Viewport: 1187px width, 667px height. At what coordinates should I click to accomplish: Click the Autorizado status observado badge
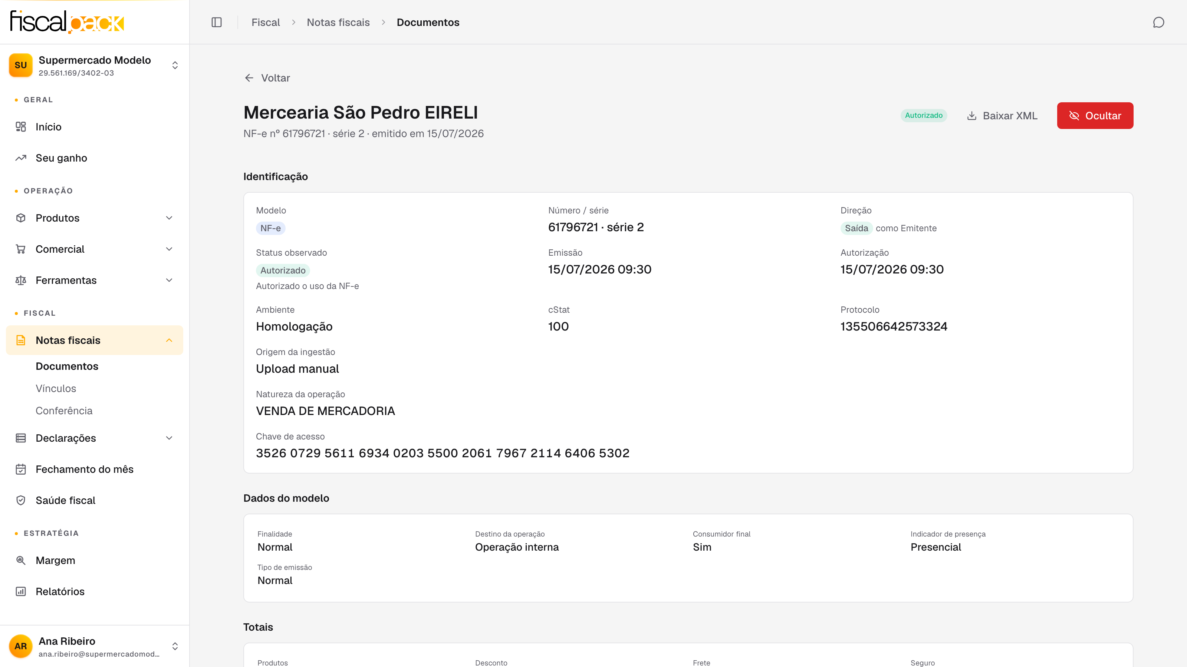(x=282, y=271)
